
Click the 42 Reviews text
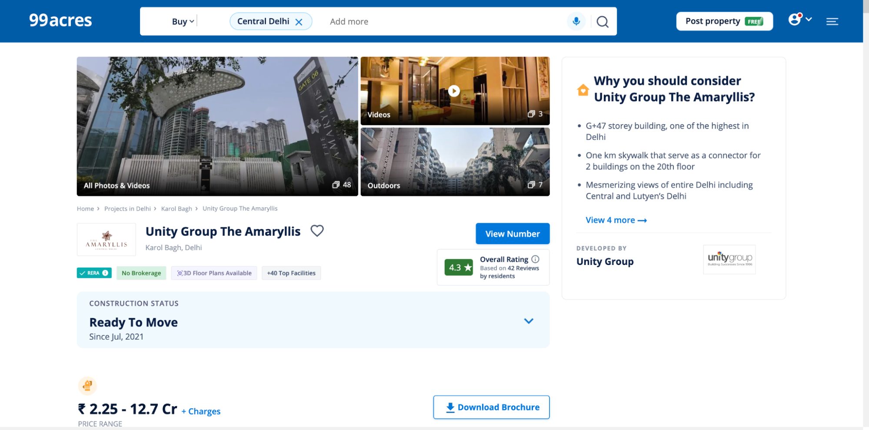(523, 268)
